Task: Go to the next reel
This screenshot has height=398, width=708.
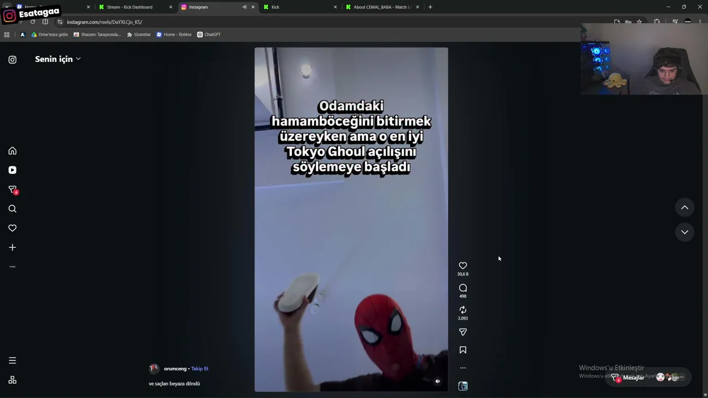Action: [685, 232]
